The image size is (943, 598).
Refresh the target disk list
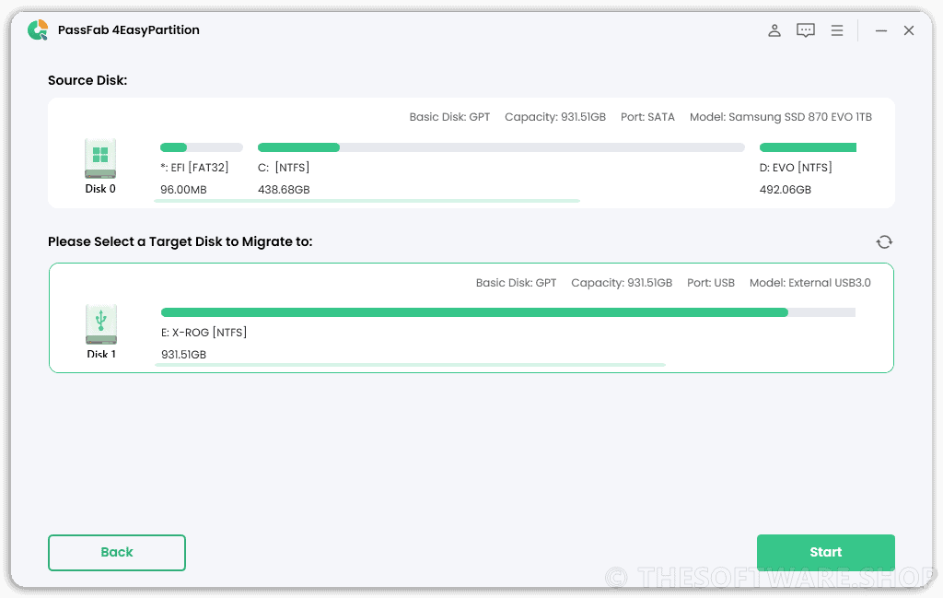click(884, 241)
